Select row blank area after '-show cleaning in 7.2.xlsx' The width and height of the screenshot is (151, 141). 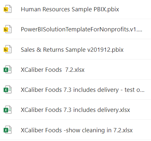pyautogui.click(x=142, y=130)
